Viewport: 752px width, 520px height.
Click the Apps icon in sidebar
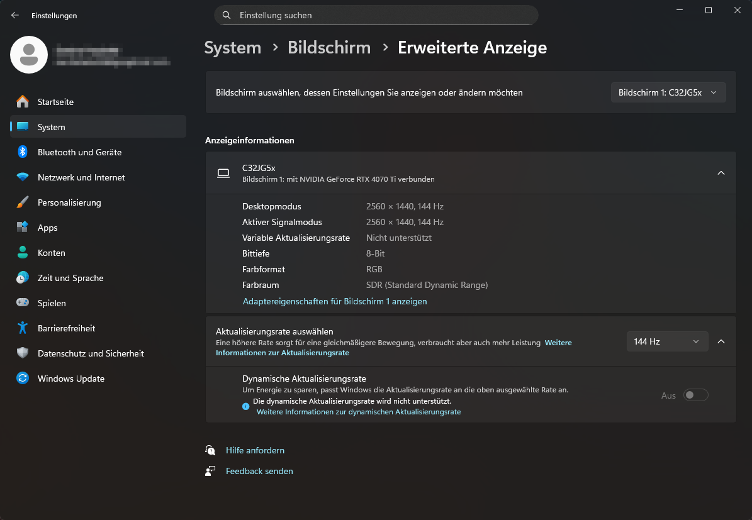pyautogui.click(x=23, y=228)
